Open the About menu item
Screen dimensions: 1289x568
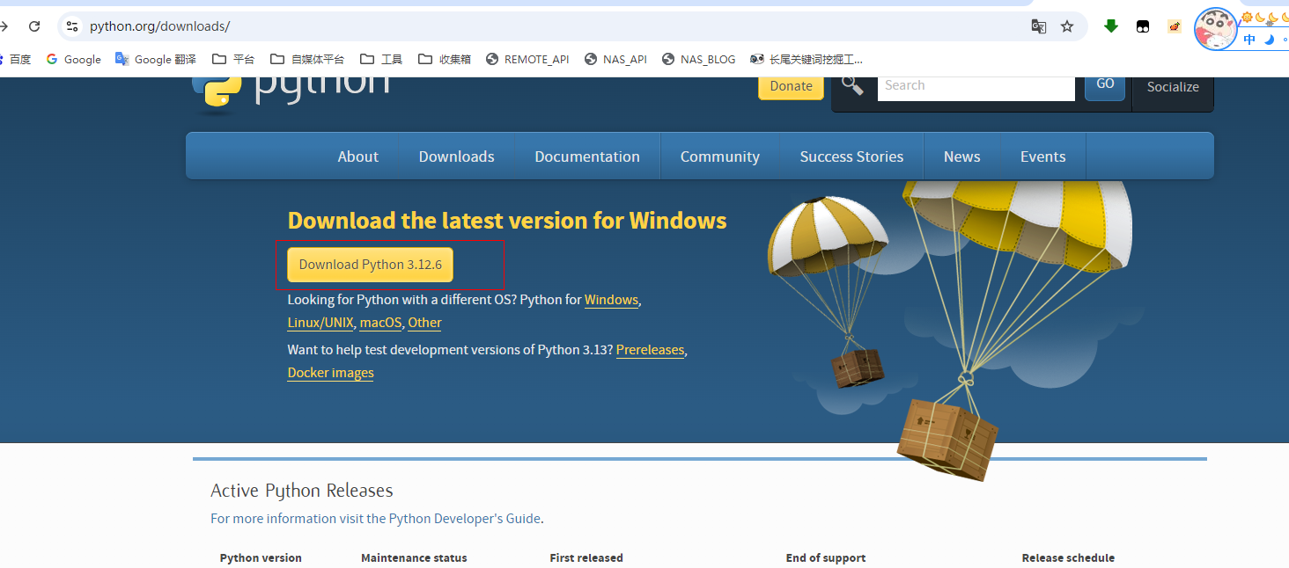pyautogui.click(x=357, y=157)
